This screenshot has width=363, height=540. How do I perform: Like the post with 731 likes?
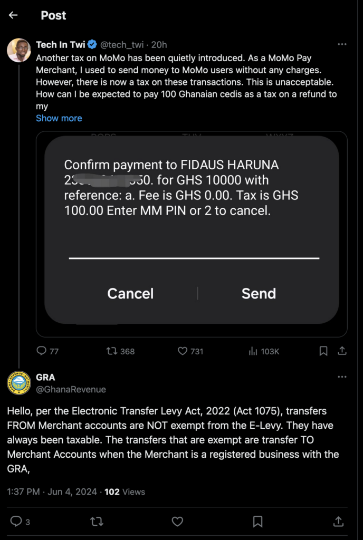click(x=183, y=351)
